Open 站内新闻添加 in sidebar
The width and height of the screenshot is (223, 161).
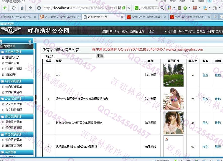coord(14,87)
